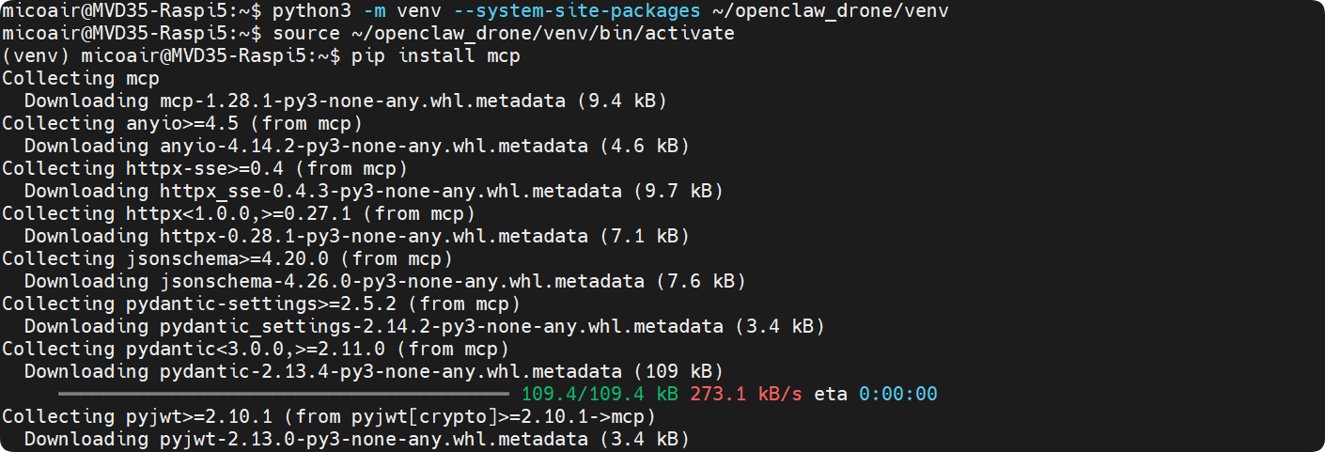Click the blue eta 0:00:00 value
The height and width of the screenshot is (452, 1325).
[897, 394]
